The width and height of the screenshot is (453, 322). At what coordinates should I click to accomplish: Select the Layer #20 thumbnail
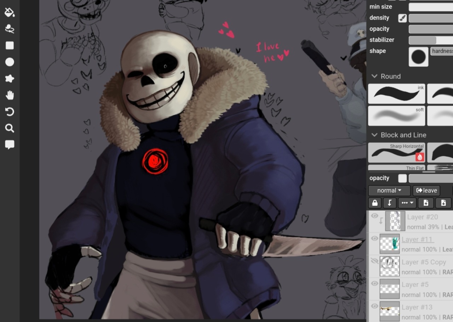pos(395,221)
